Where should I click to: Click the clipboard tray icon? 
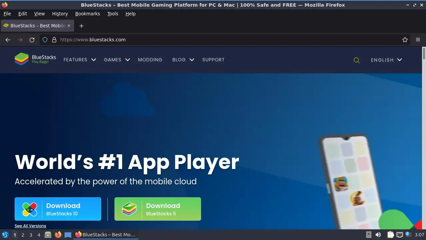pos(391,235)
